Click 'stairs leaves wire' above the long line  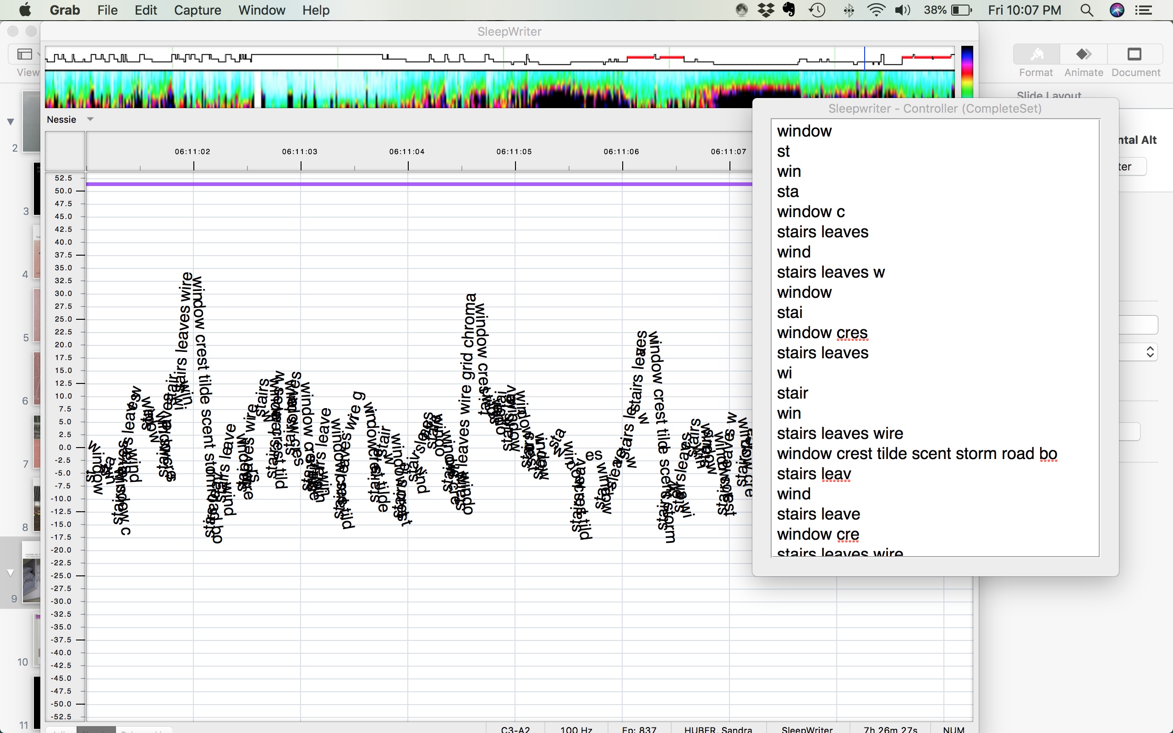pos(840,433)
